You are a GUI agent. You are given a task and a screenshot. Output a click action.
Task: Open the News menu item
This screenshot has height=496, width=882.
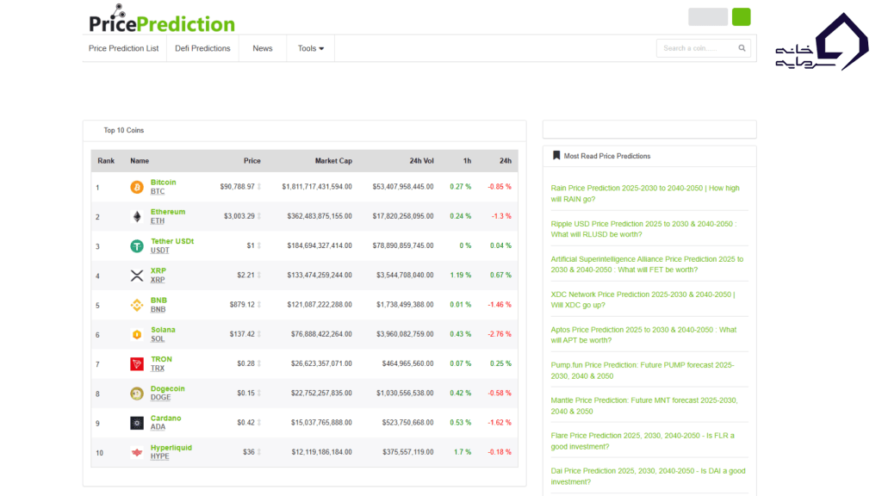click(x=262, y=48)
